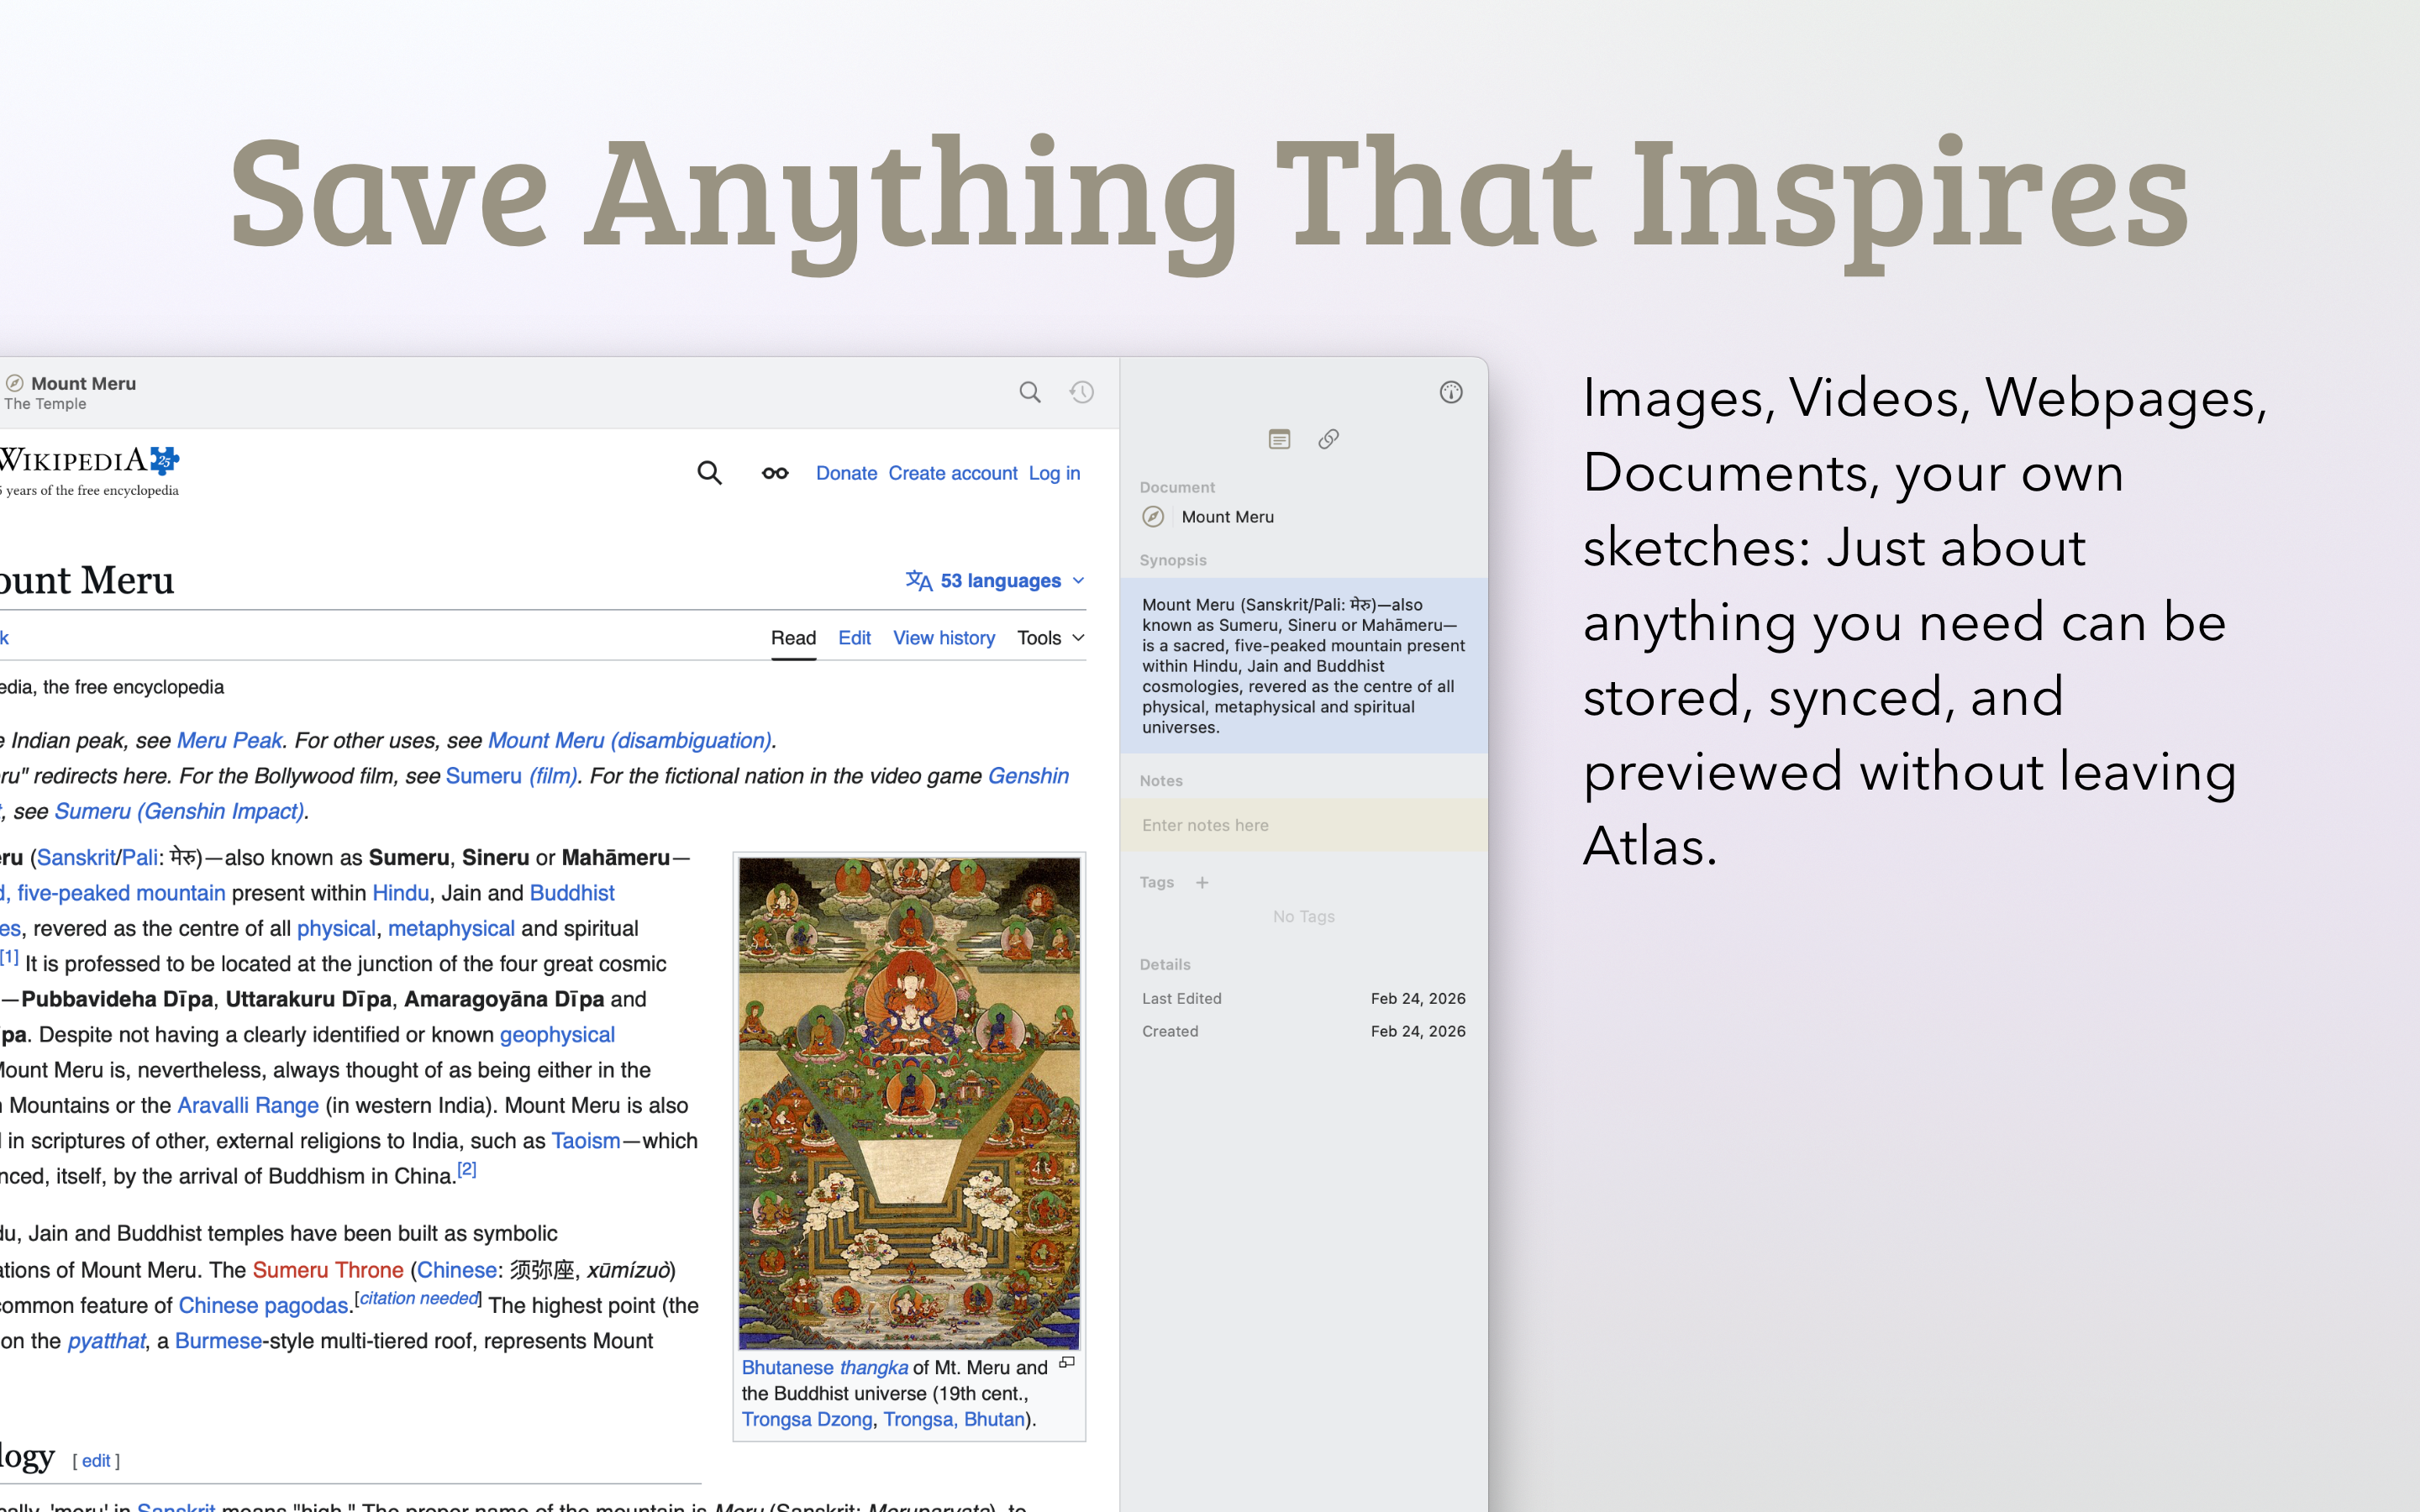The width and height of the screenshot is (2420, 1512).
Task: Open the Taoism link
Action: click(x=586, y=1141)
